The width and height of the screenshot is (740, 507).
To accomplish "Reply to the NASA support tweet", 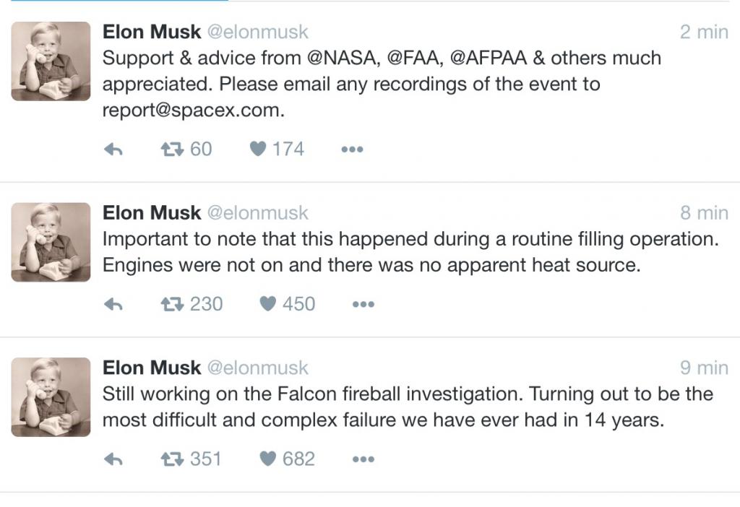I will 113,150.
